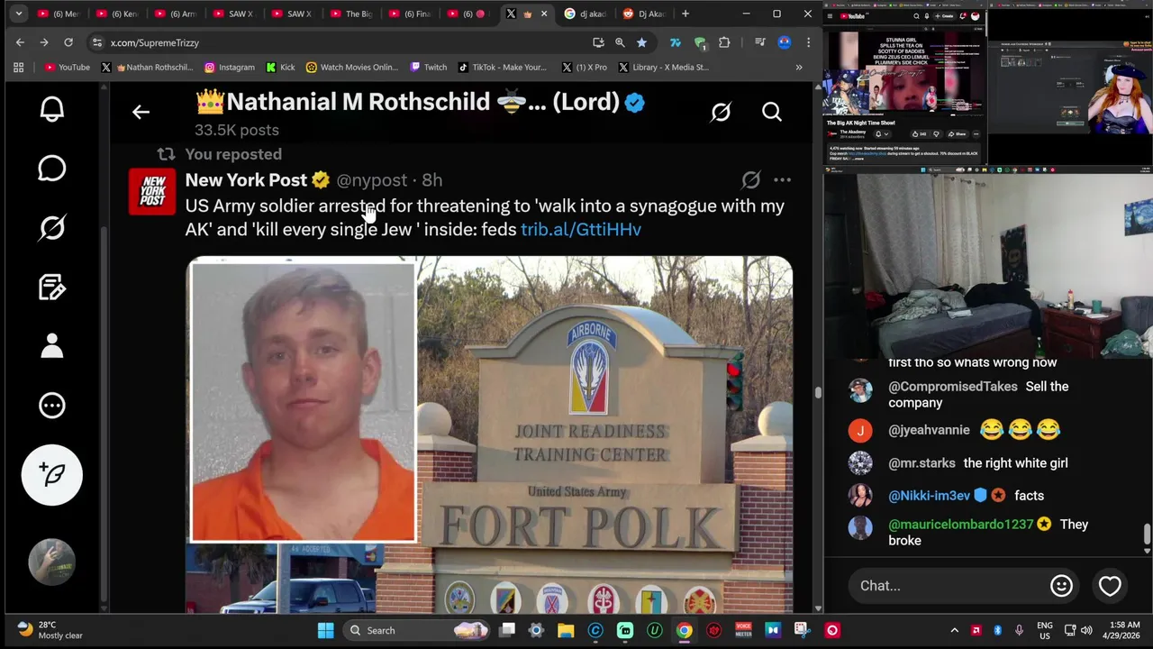Open the 8h timestamp link

pyautogui.click(x=432, y=180)
